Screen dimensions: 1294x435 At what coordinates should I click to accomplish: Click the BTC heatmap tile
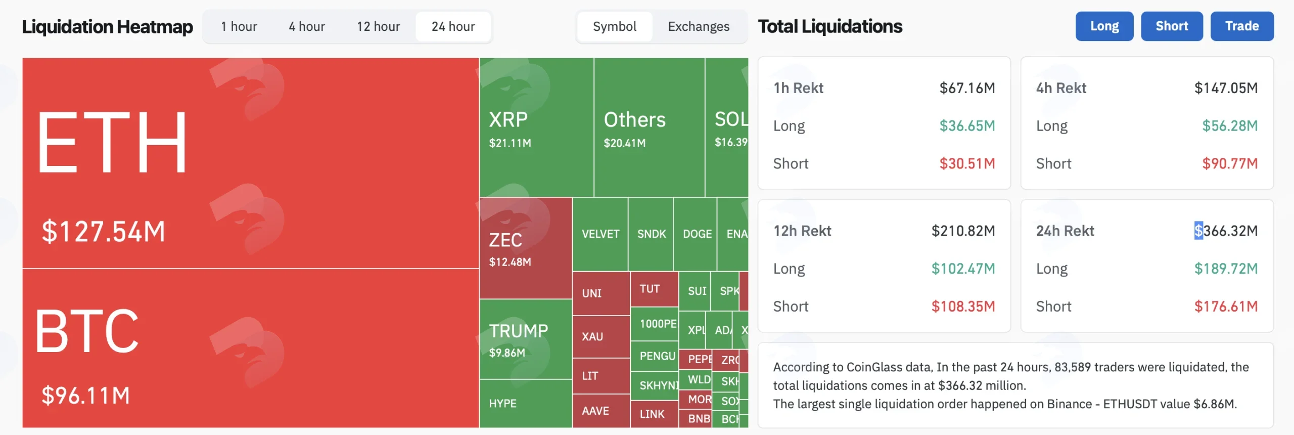pyautogui.click(x=251, y=349)
